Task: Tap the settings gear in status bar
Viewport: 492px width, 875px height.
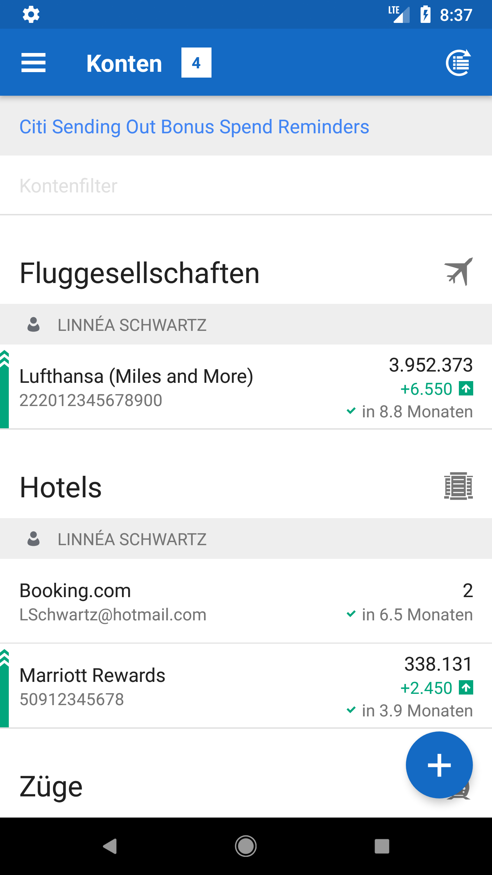Action: tap(31, 15)
